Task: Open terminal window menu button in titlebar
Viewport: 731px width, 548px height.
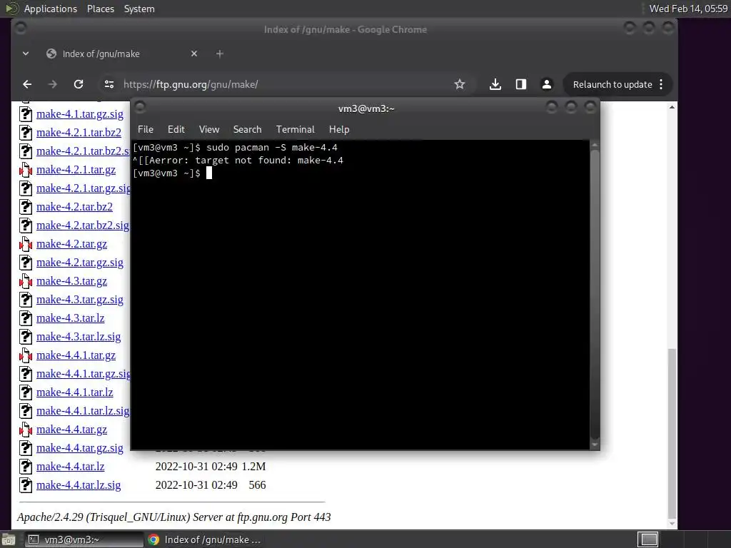Action: tap(140, 108)
